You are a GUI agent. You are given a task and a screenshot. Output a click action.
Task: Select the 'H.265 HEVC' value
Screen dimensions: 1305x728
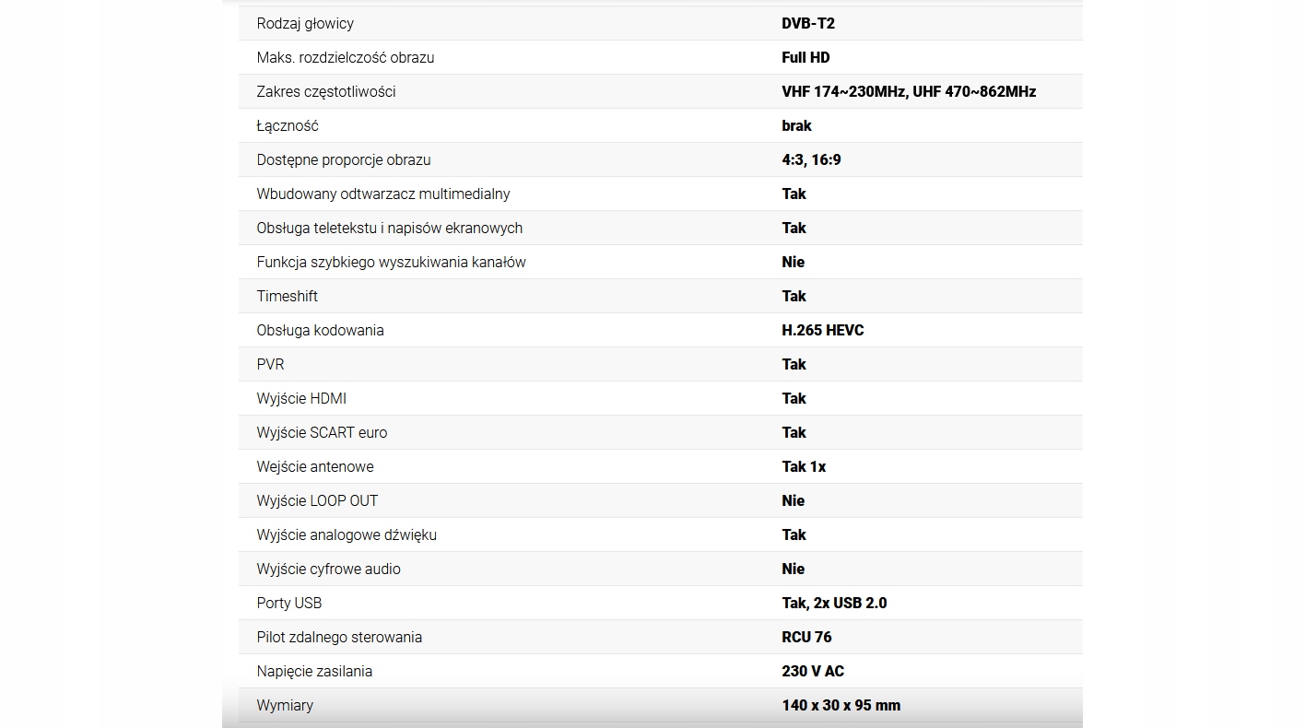pyautogui.click(x=823, y=330)
